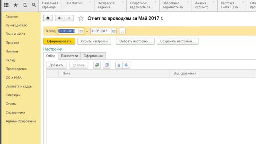The width and height of the screenshot is (256, 144).
Task: Uncheck all filter rows icon
Action: click(x=107, y=65)
